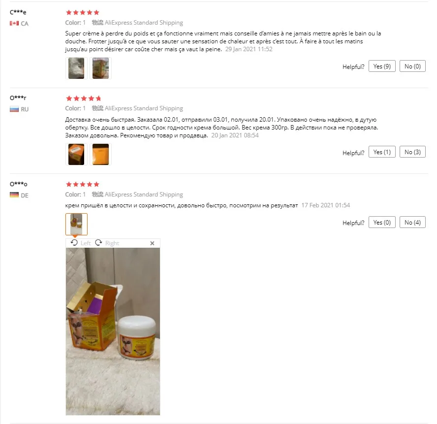Open C***e's second review photo thumbnail

point(100,68)
